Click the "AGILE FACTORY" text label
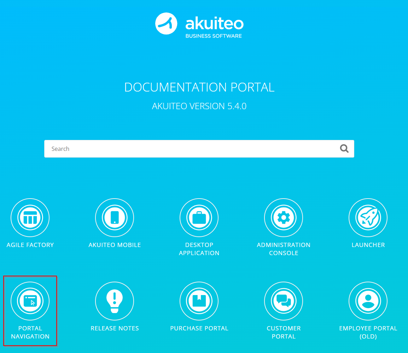 (30, 245)
